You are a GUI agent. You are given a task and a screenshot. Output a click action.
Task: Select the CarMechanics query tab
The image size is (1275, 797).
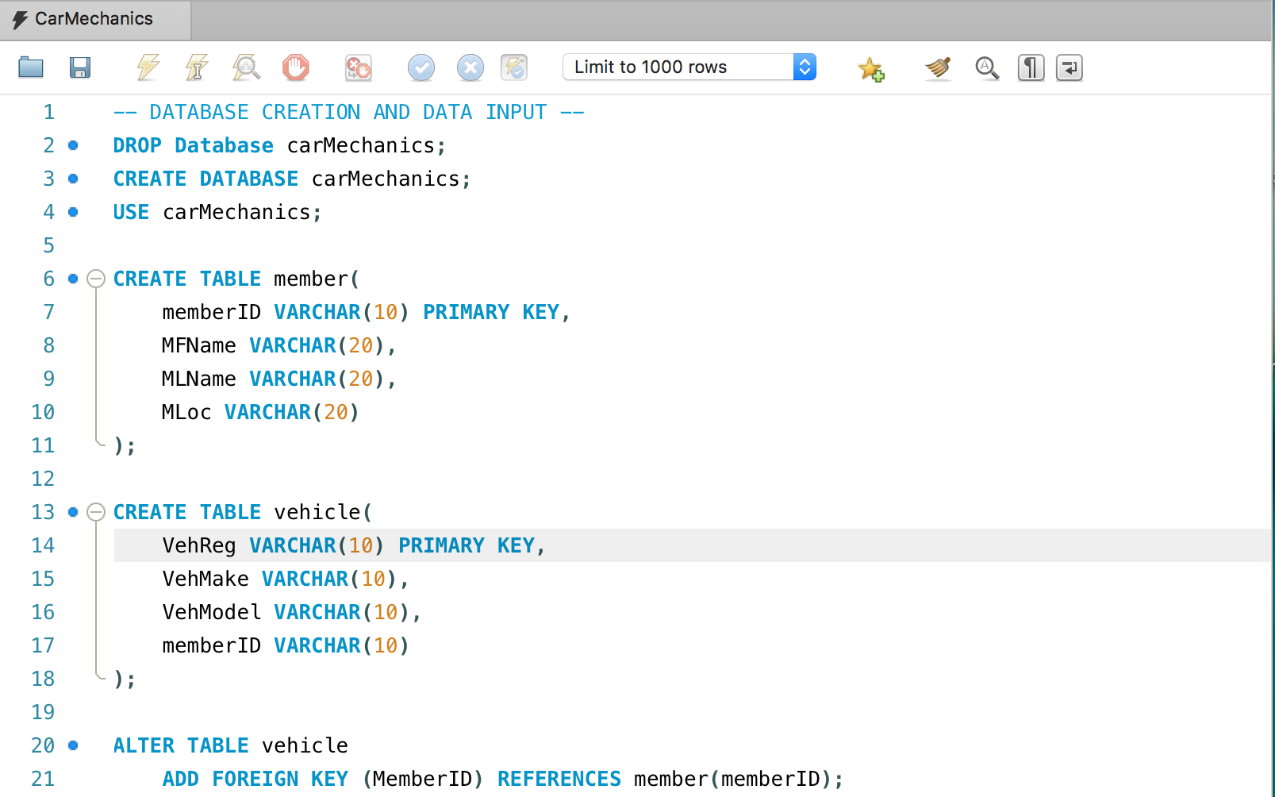pos(94,19)
